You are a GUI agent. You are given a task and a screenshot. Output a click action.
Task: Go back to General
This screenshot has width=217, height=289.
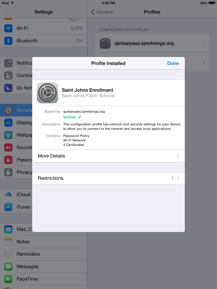102,12
